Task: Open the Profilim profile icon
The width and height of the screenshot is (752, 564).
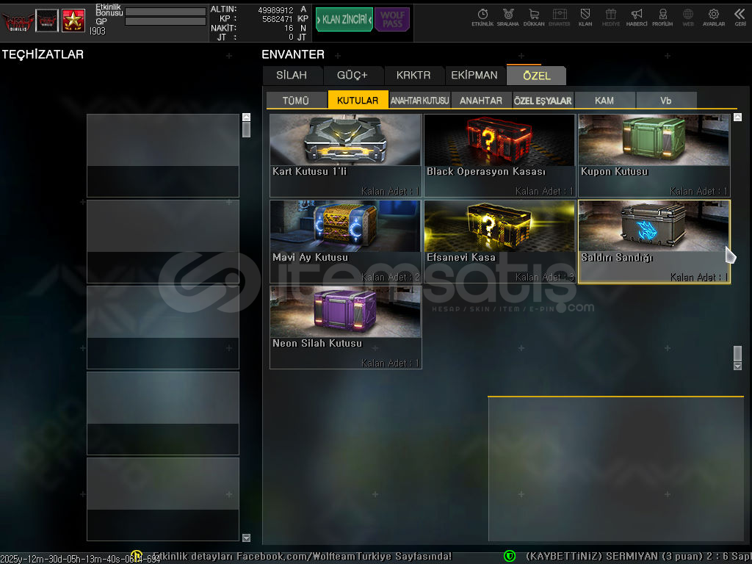Action: [662, 16]
